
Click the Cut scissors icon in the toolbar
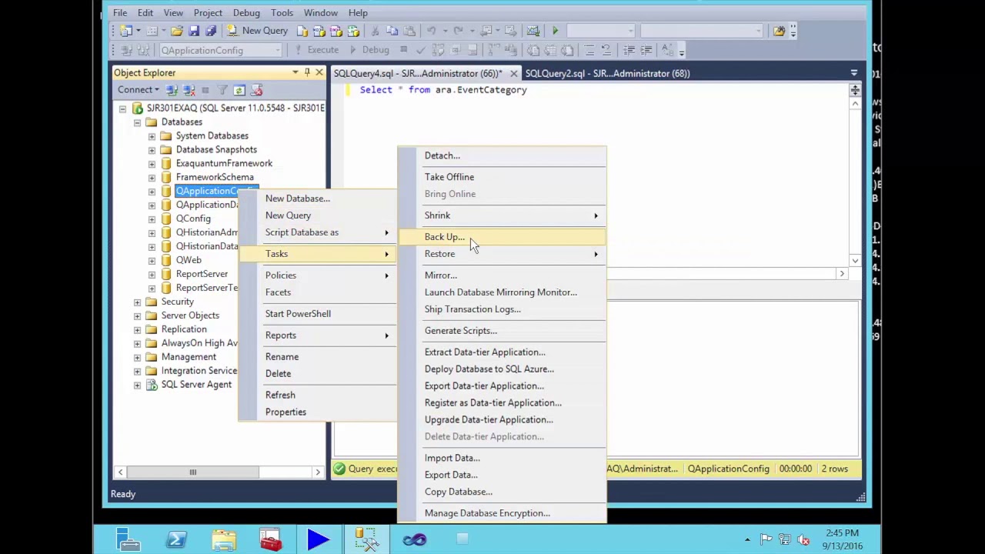tap(375, 31)
